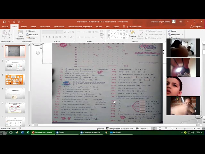Select slide 5 thumbnail
Image resolution: width=205 pixels, height=154 pixels.
click(15, 108)
